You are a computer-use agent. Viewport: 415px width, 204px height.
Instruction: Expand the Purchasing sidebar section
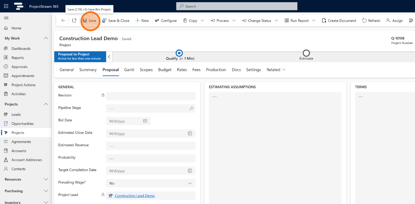46,191
